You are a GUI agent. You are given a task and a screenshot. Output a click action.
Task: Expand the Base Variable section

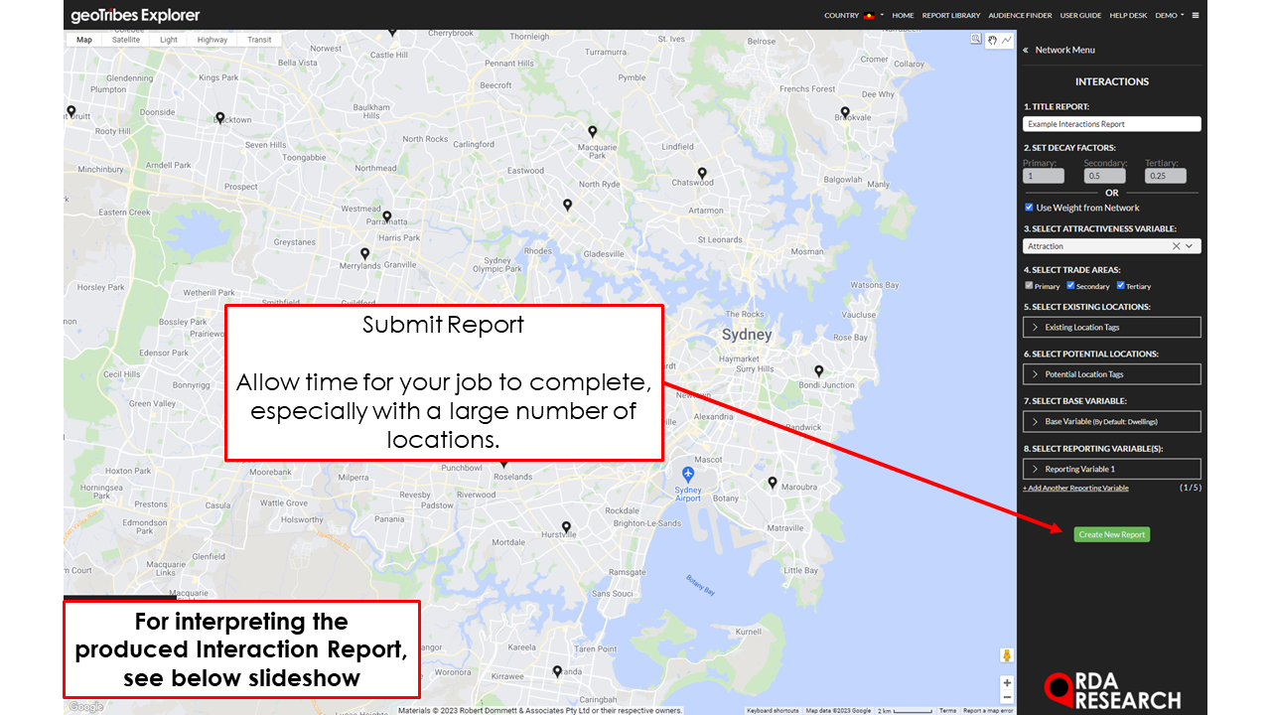1112,421
